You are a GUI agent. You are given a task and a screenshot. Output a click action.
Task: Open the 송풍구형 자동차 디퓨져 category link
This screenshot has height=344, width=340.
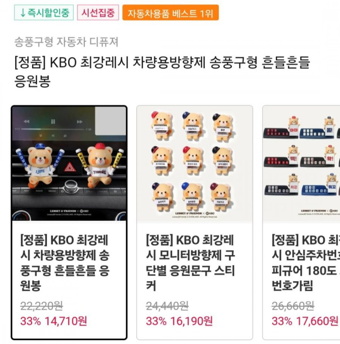tap(66, 42)
